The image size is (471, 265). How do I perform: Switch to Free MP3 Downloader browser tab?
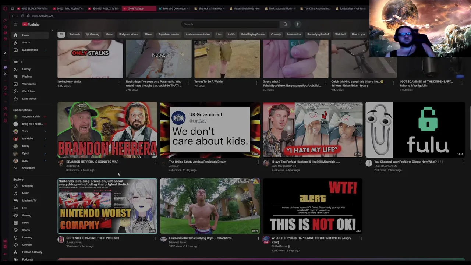click(175, 8)
